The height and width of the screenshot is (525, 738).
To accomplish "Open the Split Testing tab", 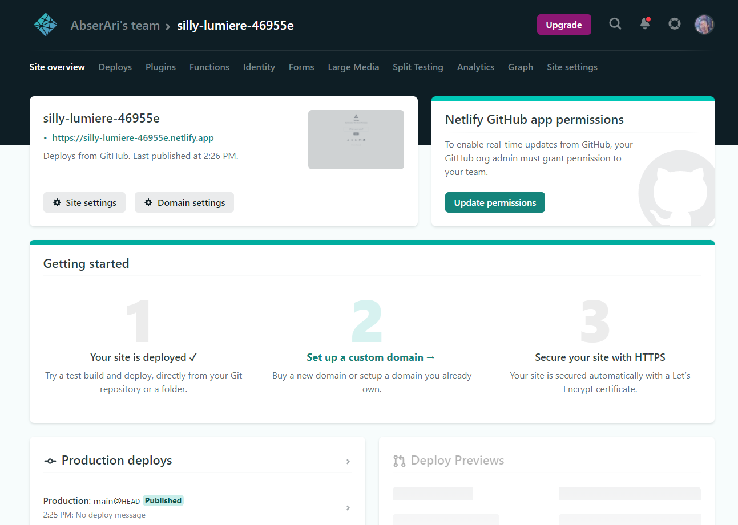I will (x=418, y=67).
